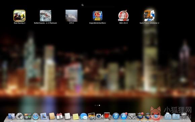Screen dimensions: 195x122
Task: Open the ATC3 app
Action: [72, 16]
